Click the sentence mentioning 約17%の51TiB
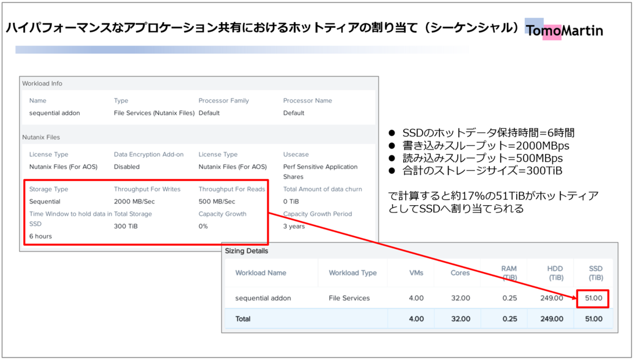The image size is (634, 360). [x=493, y=202]
